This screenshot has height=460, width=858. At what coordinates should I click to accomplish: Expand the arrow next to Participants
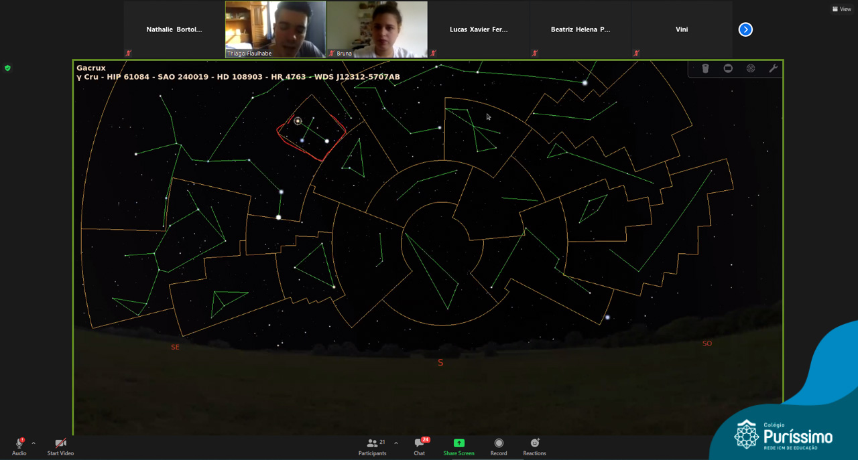click(396, 443)
